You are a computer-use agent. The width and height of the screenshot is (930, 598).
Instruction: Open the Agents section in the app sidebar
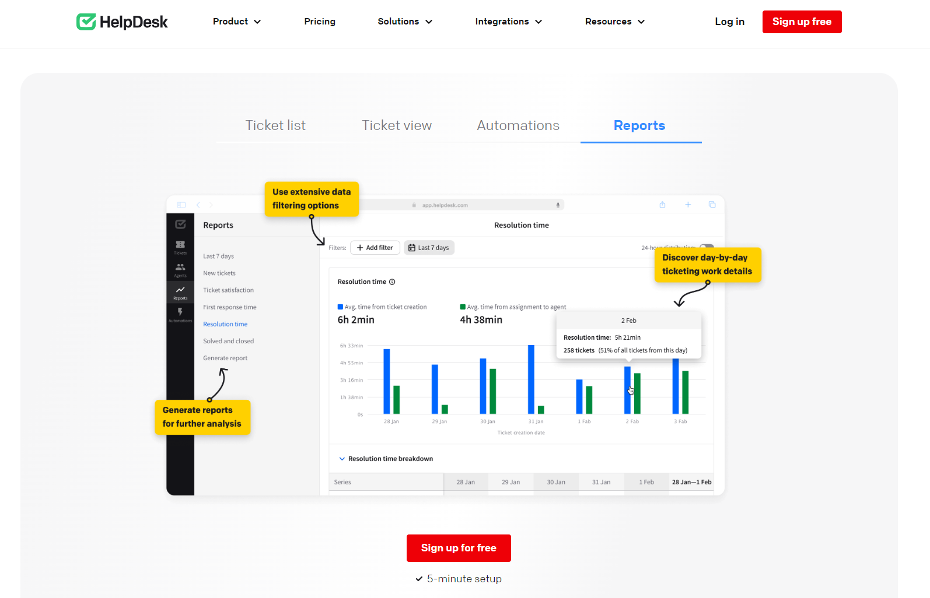(180, 270)
